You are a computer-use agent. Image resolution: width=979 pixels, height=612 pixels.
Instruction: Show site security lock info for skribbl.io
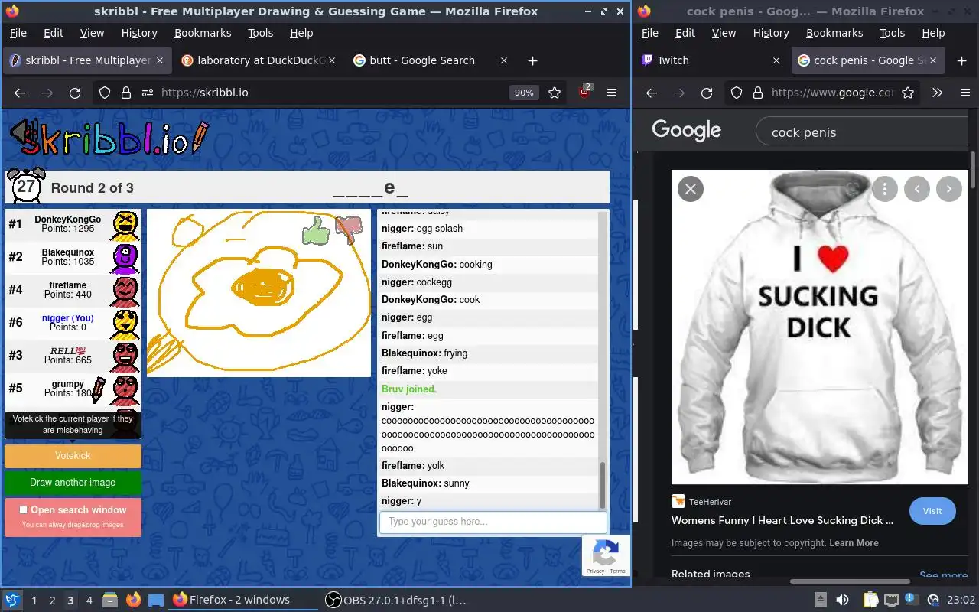tap(126, 93)
